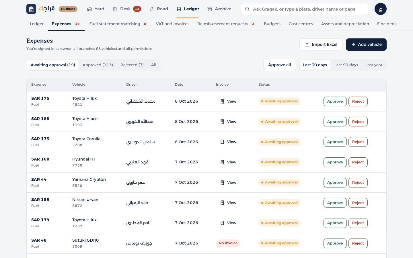This screenshot has width=413, height=258.
Task: Open the Archive section
Action: 219,9
